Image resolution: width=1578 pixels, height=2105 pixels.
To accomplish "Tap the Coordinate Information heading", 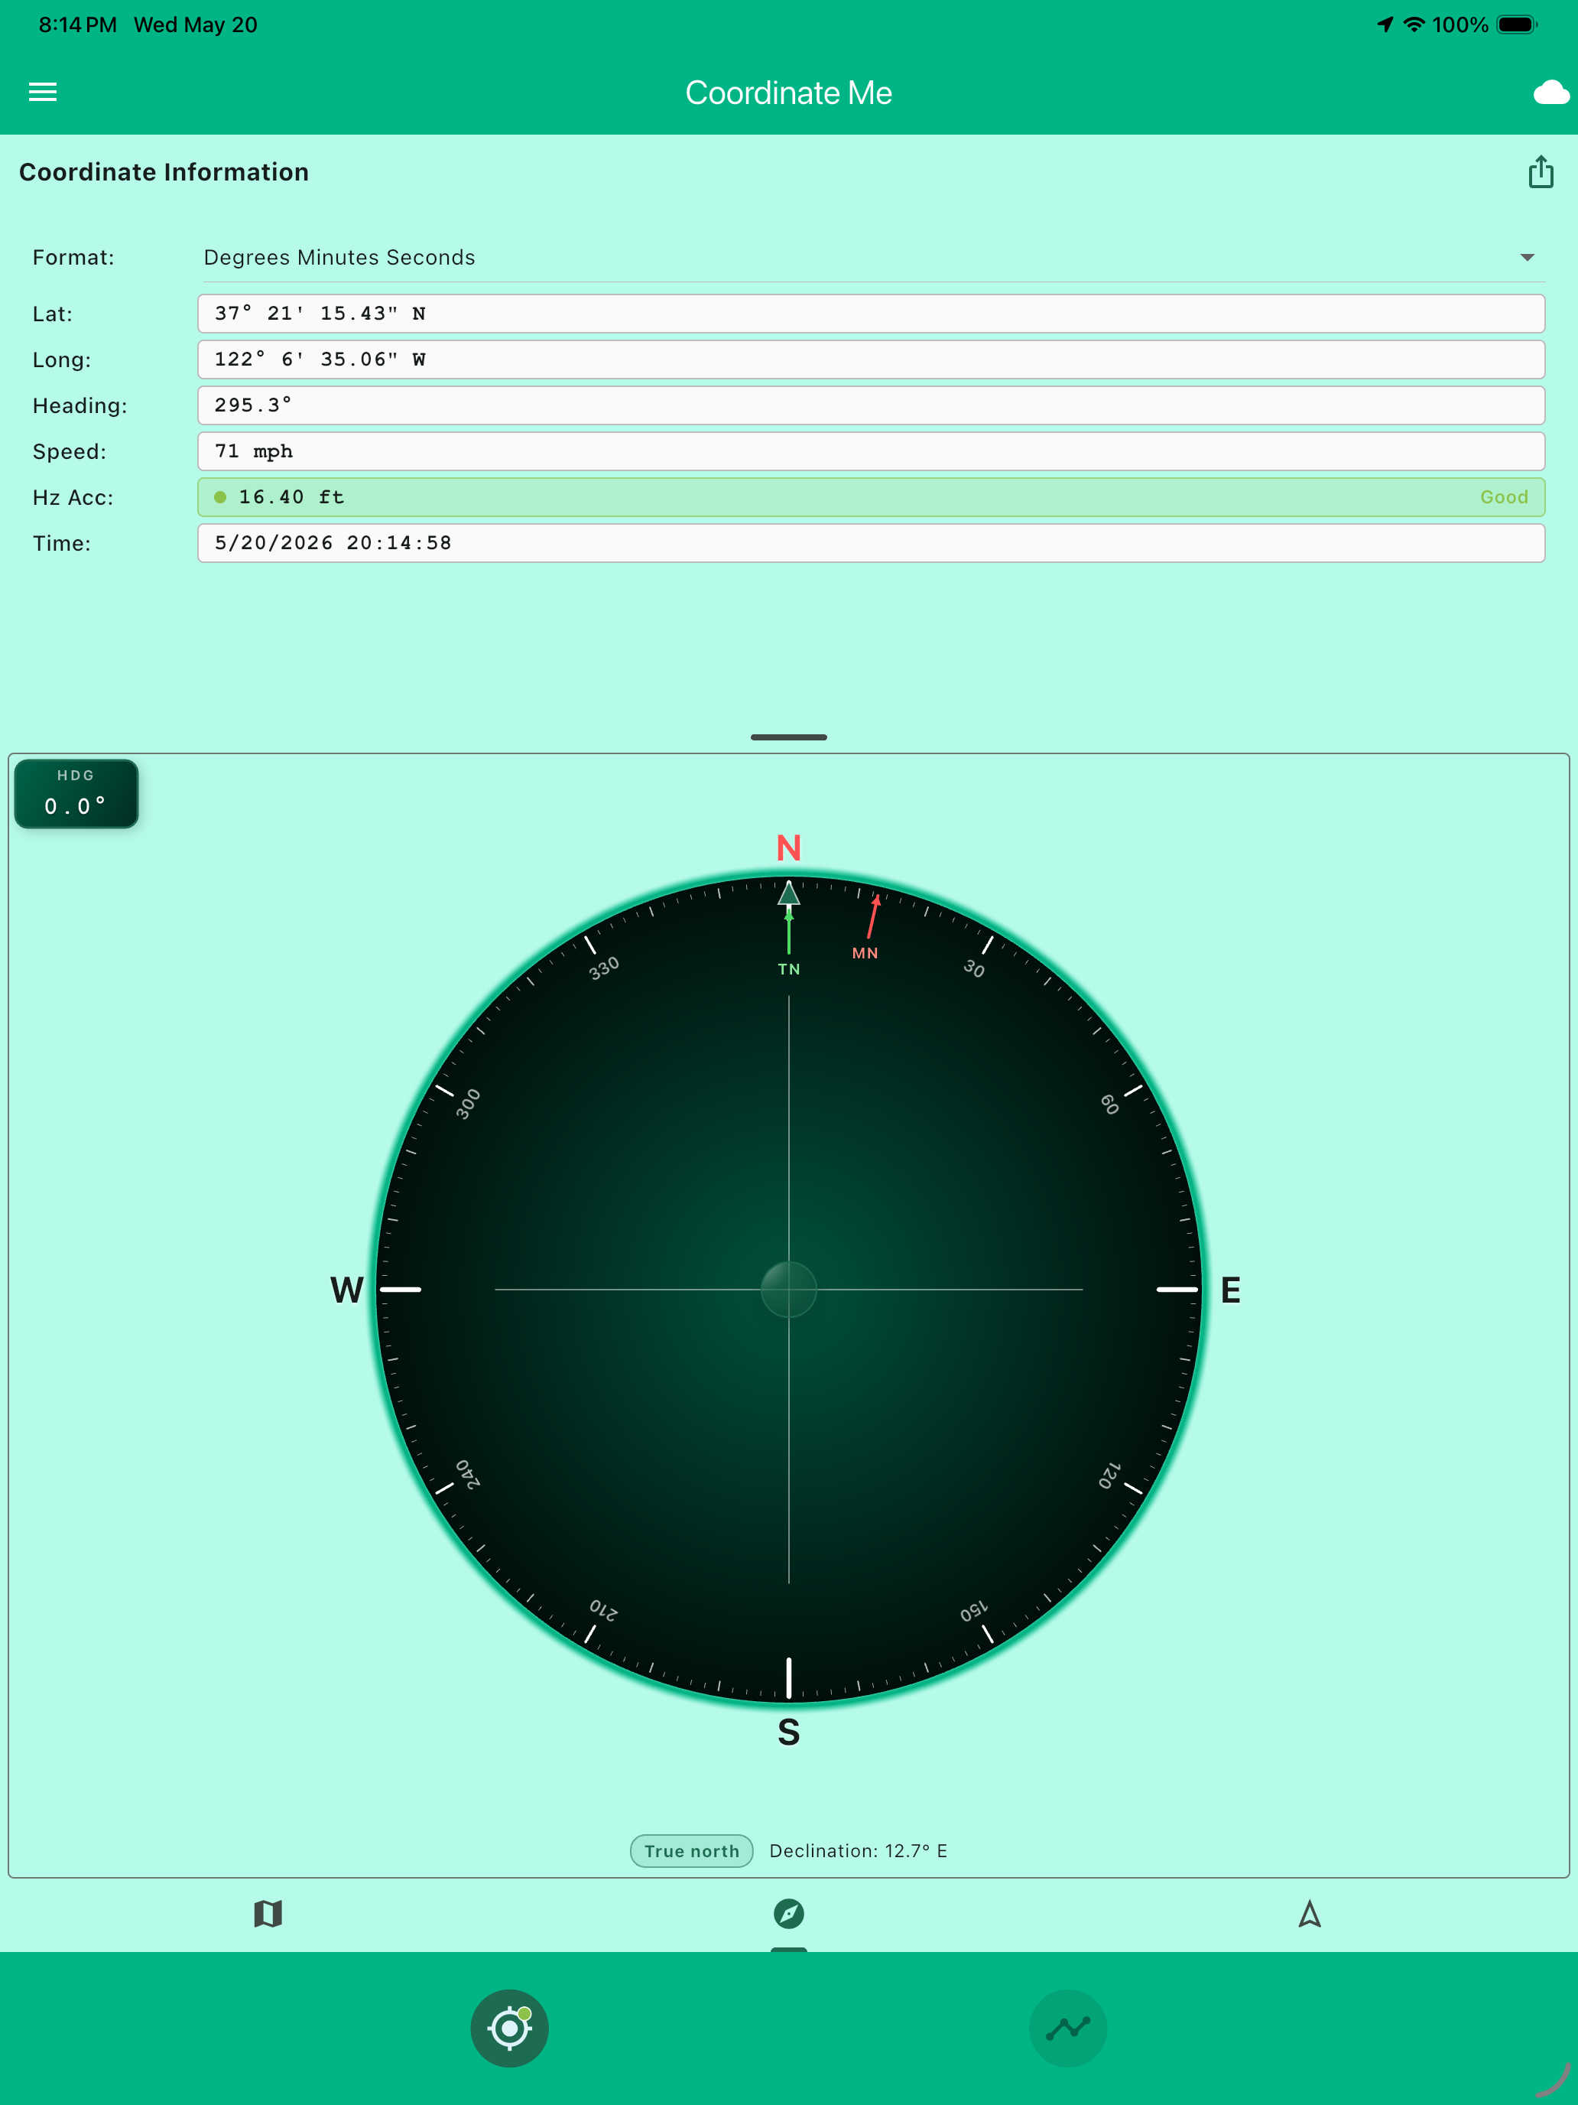I will click(164, 172).
